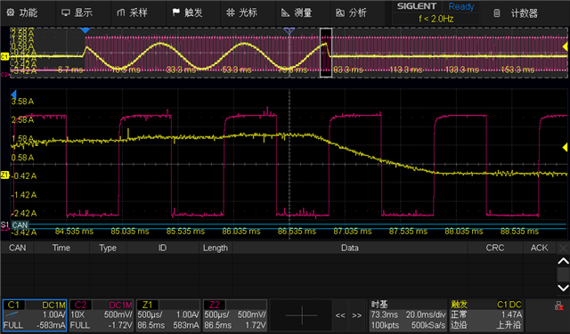The height and width of the screenshot is (334, 570).
Task: Click the 上升沿 rising edge slope label
Action: tap(509, 325)
